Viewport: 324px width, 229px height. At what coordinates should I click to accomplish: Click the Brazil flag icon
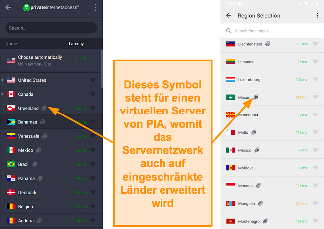[x=11, y=164]
